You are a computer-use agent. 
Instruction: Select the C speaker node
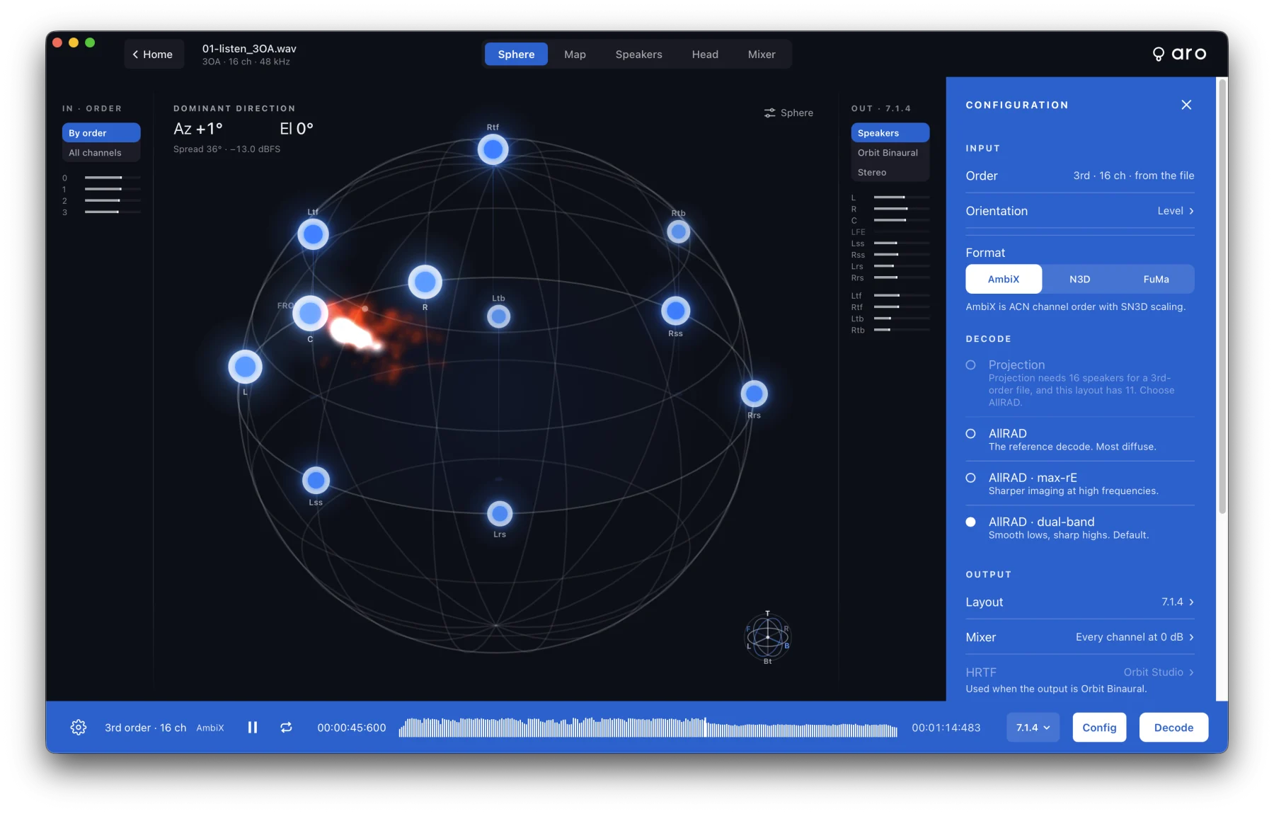(310, 313)
